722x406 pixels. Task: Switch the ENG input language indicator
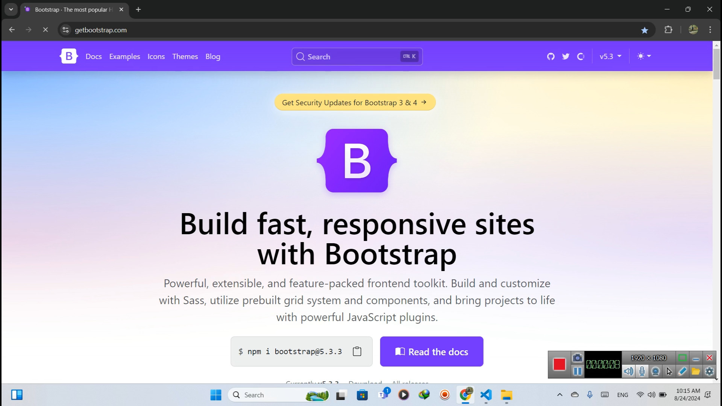tap(623, 395)
